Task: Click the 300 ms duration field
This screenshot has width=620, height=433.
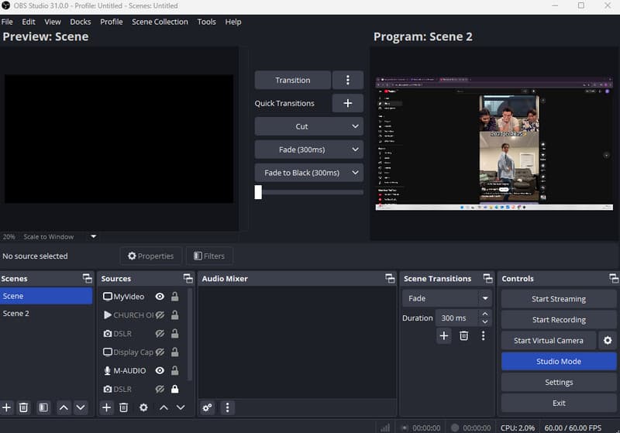Action: pyautogui.click(x=457, y=318)
